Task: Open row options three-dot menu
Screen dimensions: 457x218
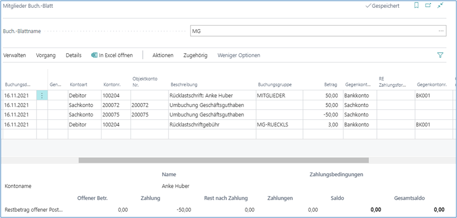Action: tap(42, 96)
